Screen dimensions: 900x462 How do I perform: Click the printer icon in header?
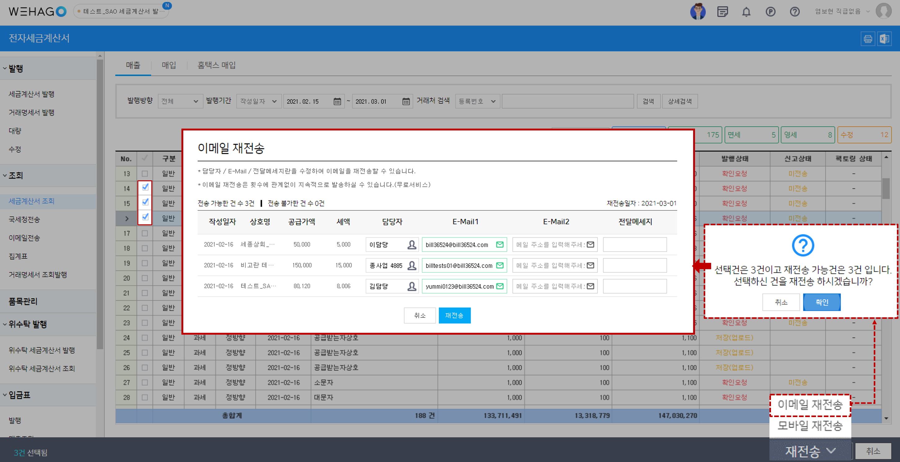tap(867, 39)
